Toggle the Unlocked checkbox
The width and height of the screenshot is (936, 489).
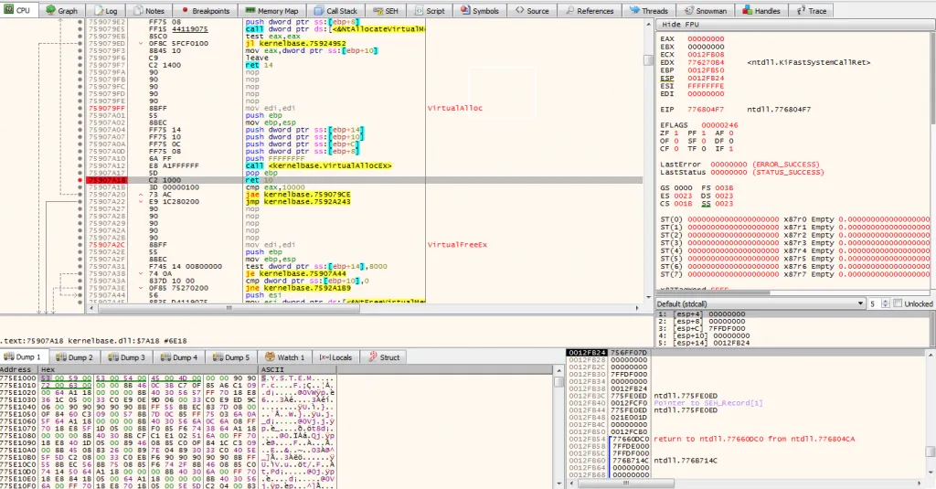(896, 303)
